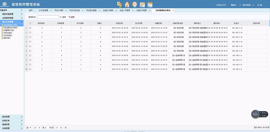Click the gold chain link icon in header
Image resolution: width=270 pixels, height=132 pixels.
(x=120, y=4)
